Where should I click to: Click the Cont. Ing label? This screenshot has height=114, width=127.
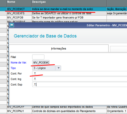tap(16, 79)
